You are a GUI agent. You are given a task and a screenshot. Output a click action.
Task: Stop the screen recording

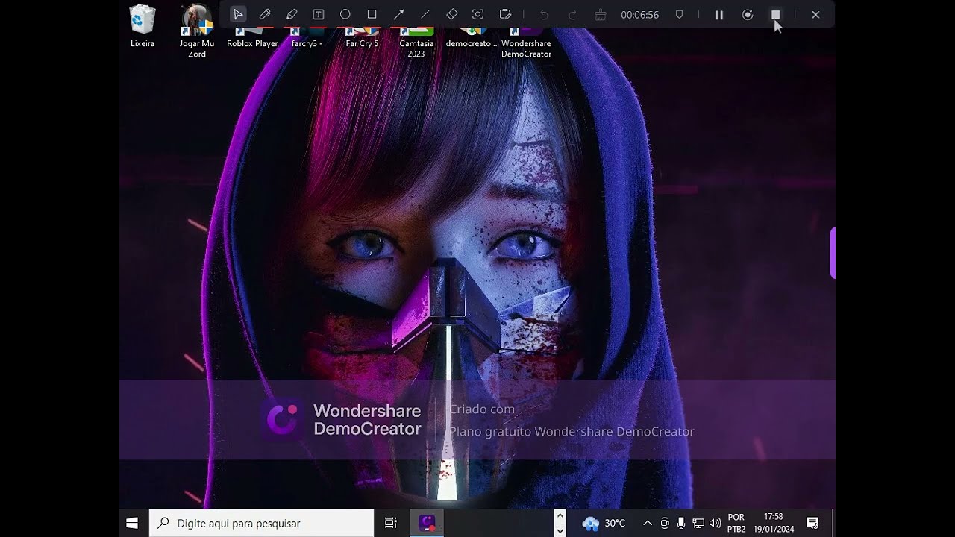click(776, 15)
